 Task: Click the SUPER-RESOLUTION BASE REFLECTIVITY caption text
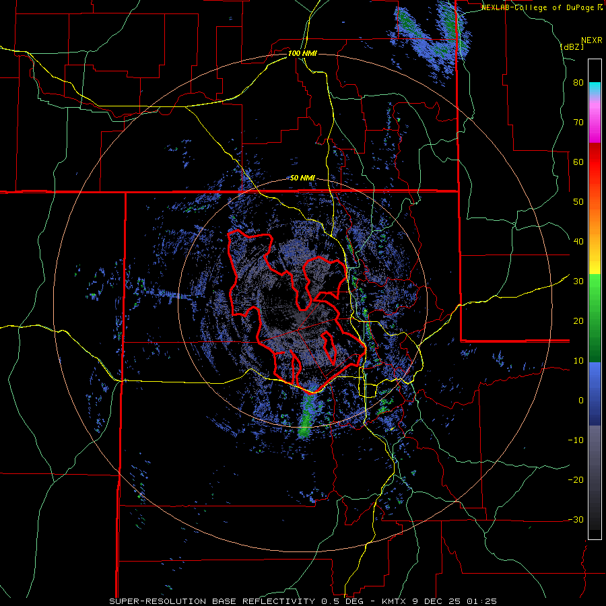point(212,601)
